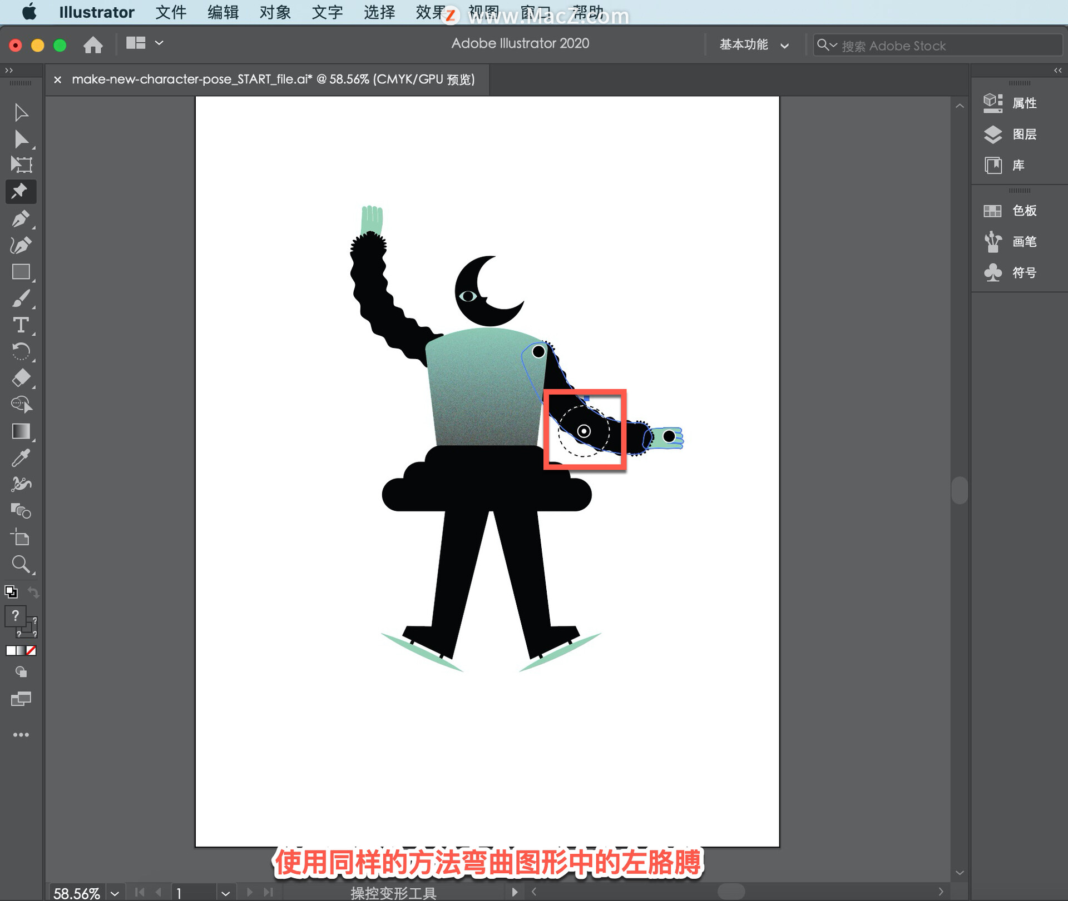Image resolution: width=1068 pixels, height=901 pixels.
Task: Open the 符号 Symbols panel
Action: click(1010, 273)
